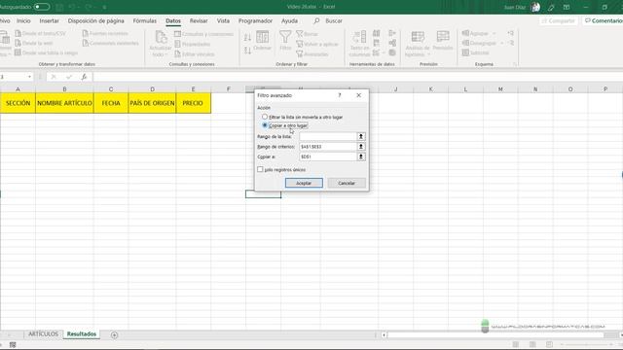
Task: Open the Ayuda ribbon tab
Action: [x=289, y=20]
